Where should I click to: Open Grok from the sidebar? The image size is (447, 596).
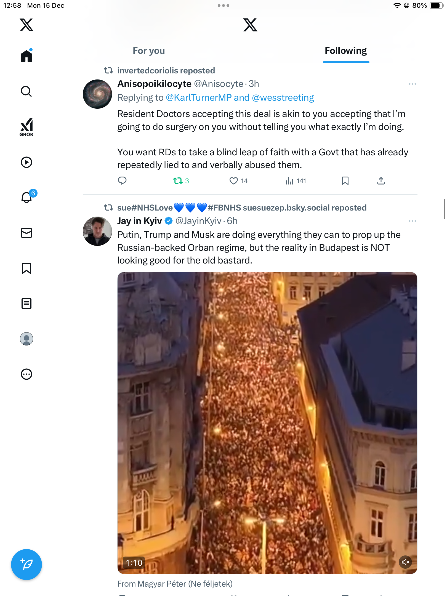click(26, 127)
